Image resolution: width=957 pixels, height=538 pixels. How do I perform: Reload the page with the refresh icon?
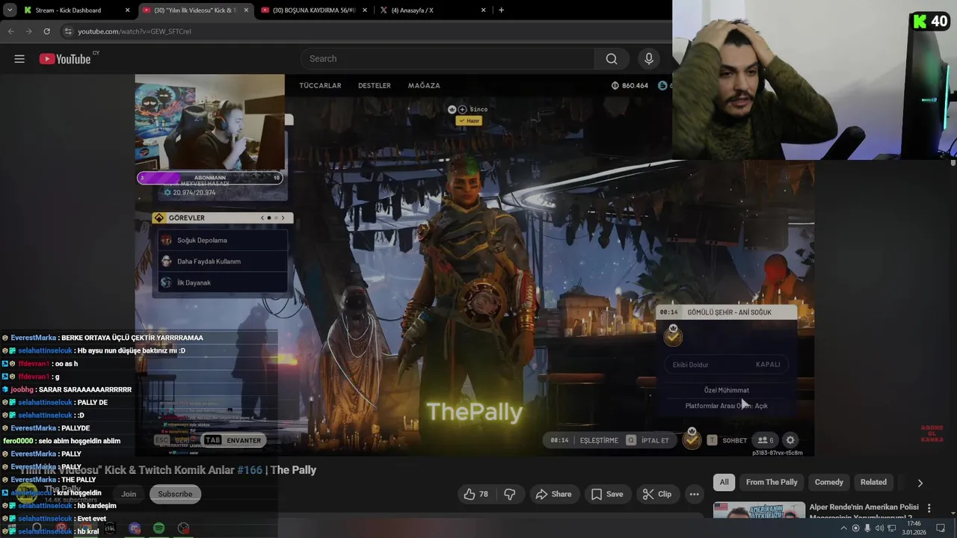click(x=46, y=31)
